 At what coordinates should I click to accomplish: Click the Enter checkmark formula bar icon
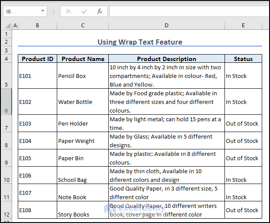click(84, 11)
